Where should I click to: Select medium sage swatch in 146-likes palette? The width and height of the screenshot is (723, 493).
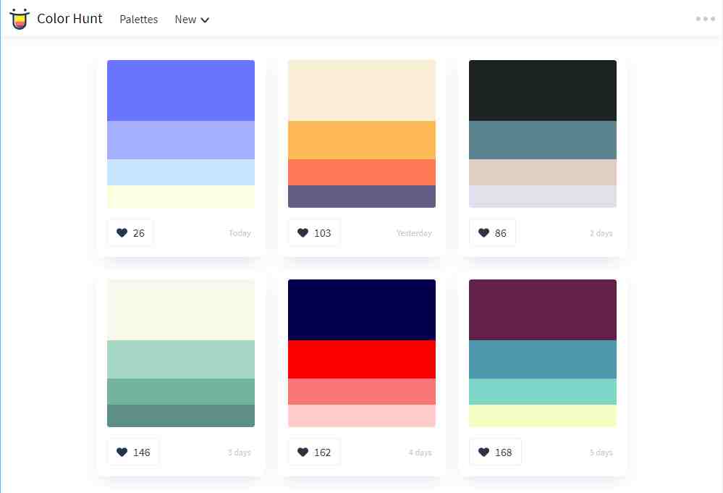[x=181, y=392]
